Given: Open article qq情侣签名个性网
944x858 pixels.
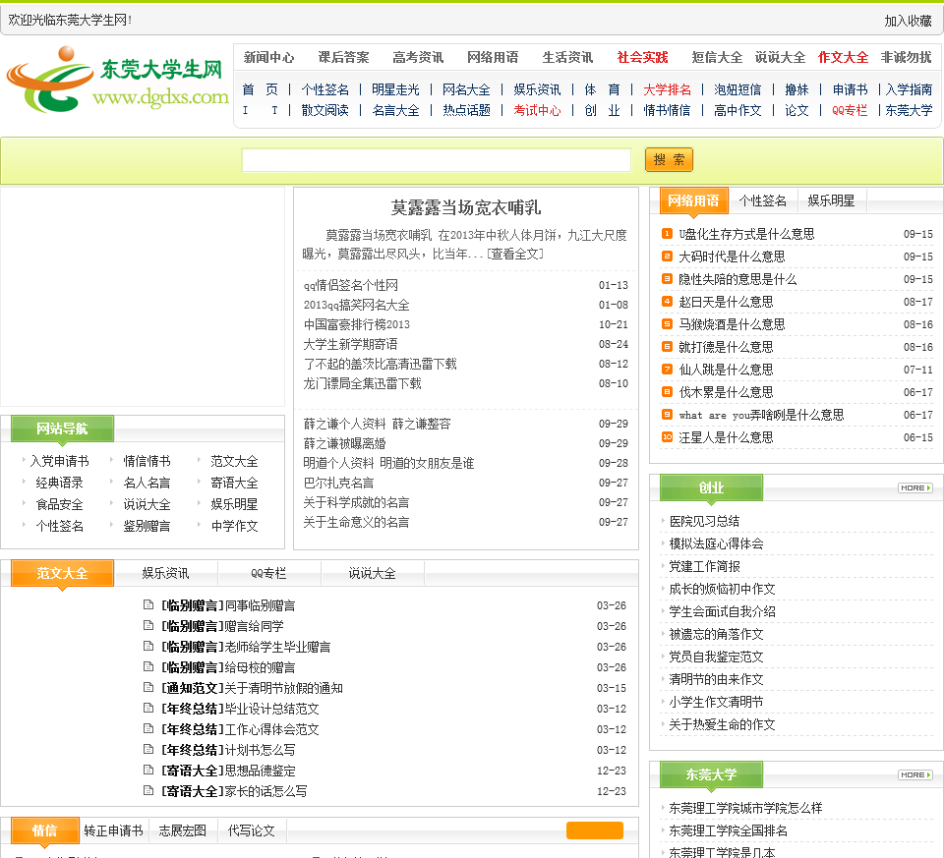Looking at the screenshot, I should click(350, 285).
